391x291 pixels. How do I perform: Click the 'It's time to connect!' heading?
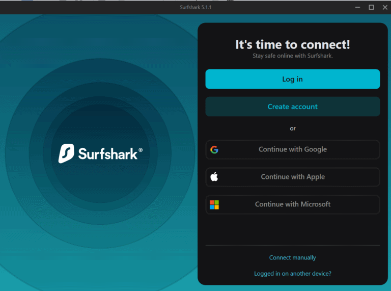292,45
